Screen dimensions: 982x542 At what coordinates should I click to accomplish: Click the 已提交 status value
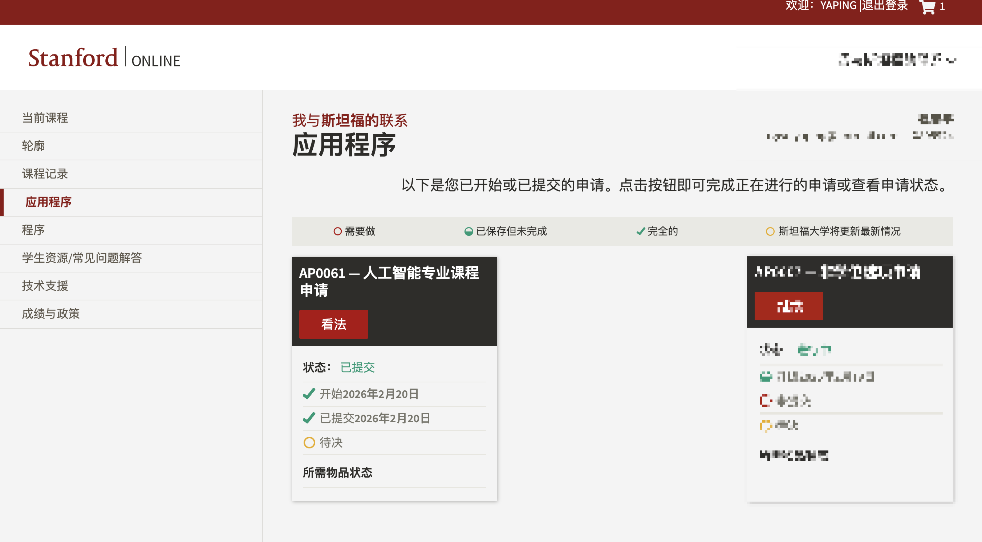tap(358, 368)
